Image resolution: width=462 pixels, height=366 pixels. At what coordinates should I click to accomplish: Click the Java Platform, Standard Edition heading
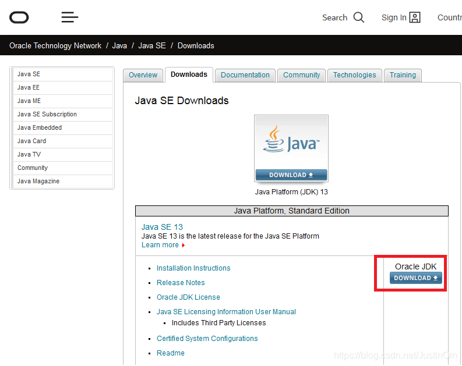(x=292, y=211)
